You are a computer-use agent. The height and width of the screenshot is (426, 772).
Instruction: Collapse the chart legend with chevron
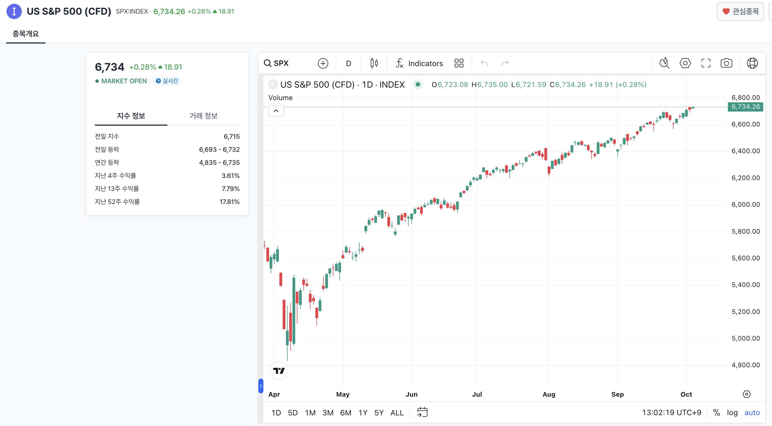pyautogui.click(x=276, y=111)
